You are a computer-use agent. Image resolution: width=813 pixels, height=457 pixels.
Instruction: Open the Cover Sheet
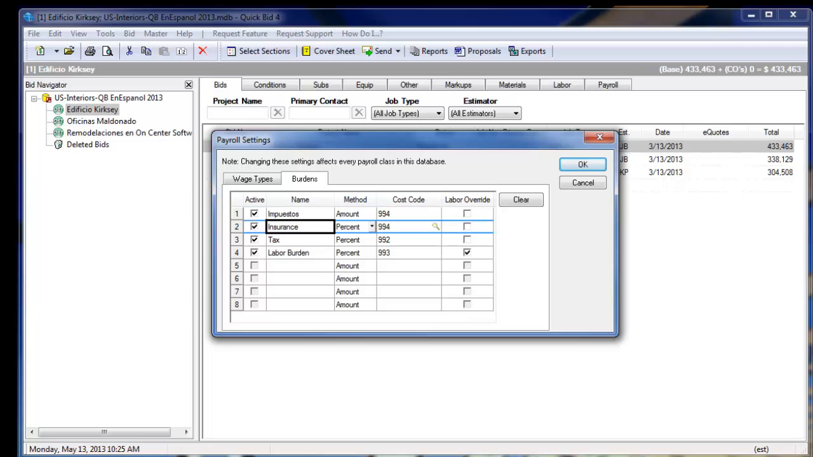point(328,51)
